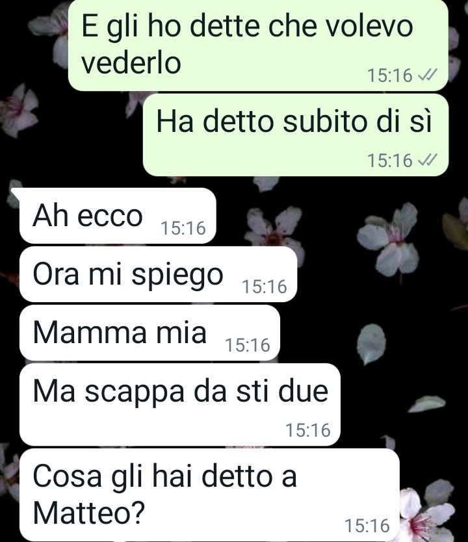The width and height of the screenshot is (468, 542).
Task: Tap the 'Cosa gli hai detto a Matteo?' message
Action: tap(210, 495)
